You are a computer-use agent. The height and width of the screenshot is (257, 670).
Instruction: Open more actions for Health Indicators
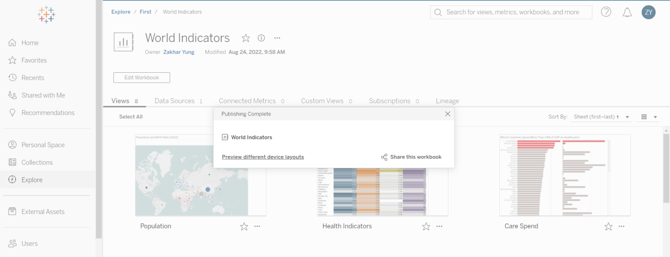[439, 226]
